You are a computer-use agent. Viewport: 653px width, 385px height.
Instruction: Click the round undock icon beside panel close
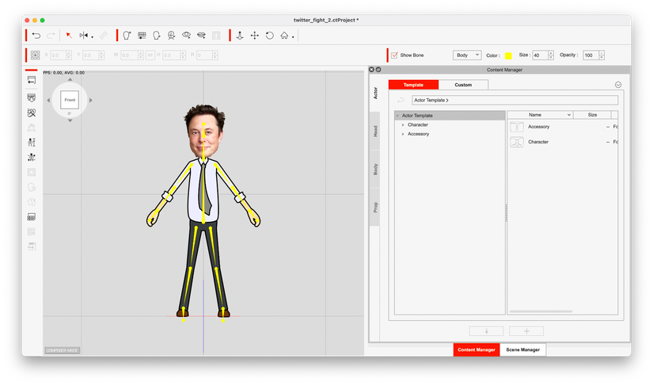[378, 70]
